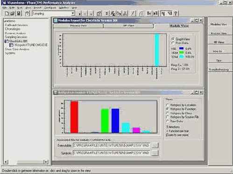Click the context Help question-mark icon

pos(176,13)
